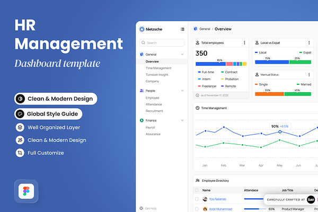The width and height of the screenshot is (318, 212).
Task: Open Employee in sidebar
Action: (x=152, y=98)
